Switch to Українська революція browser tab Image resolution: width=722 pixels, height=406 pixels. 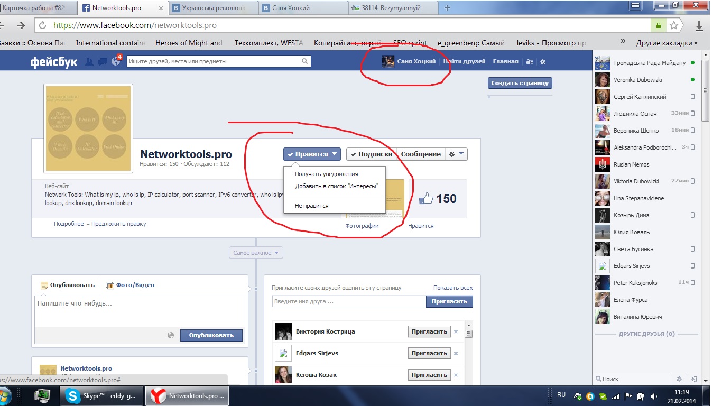(213, 8)
